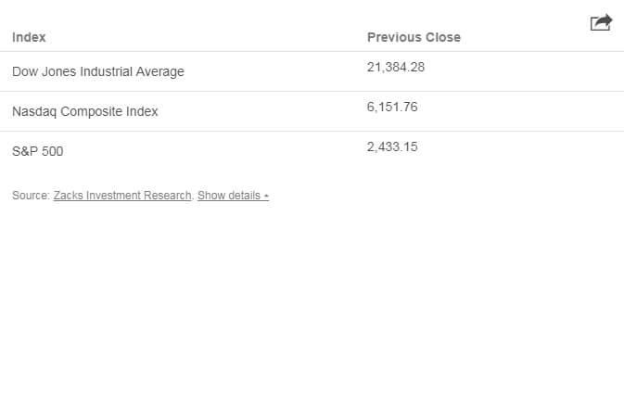This screenshot has width=624, height=394.
Task: Click the 2,433.15 closing value
Action: point(392,146)
